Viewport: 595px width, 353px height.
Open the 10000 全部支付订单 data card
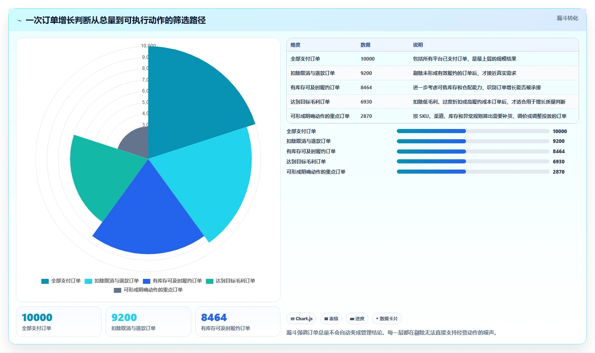(59, 321)
